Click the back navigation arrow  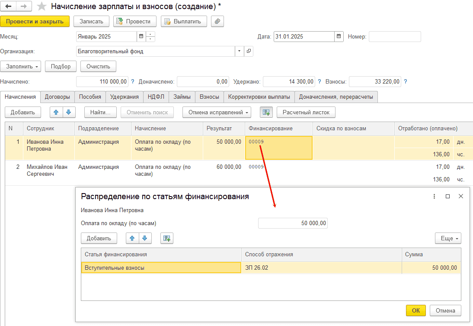(x=8, y=6)
